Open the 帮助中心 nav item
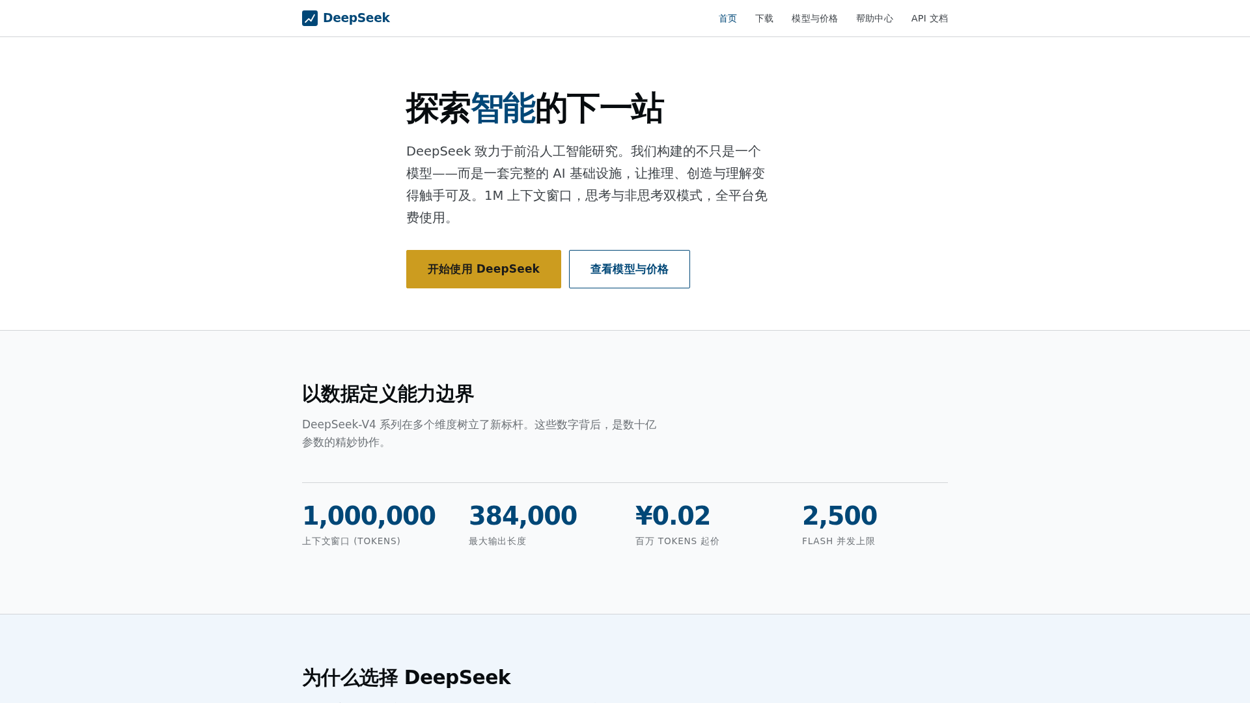This screenshot has height=703, width=1250. pos(874,18)
